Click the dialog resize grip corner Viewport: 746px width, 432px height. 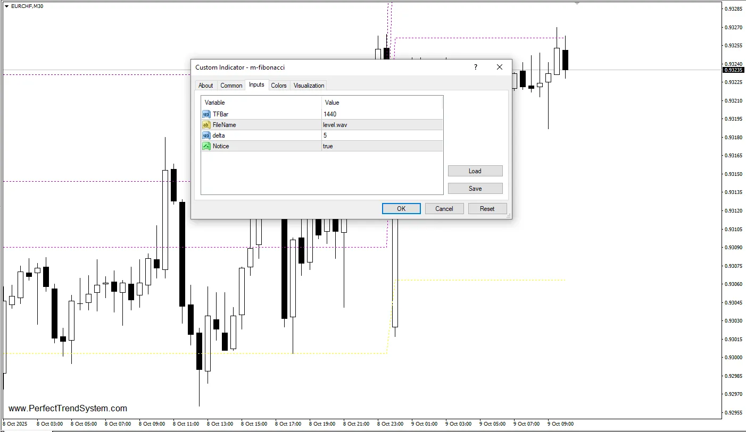coord(509,216)
